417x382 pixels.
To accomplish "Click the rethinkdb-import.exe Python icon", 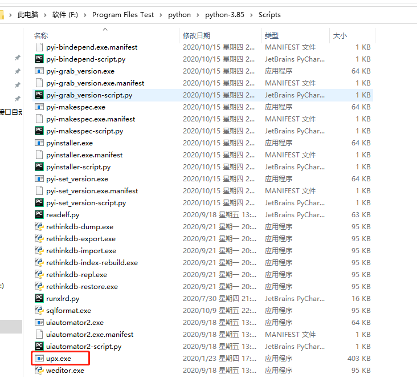I will coord(39,250).
